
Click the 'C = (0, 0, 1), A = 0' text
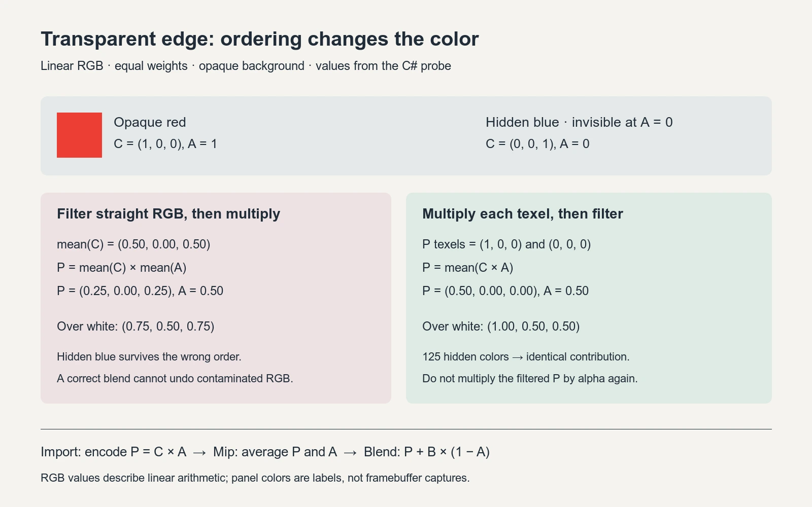537,144
